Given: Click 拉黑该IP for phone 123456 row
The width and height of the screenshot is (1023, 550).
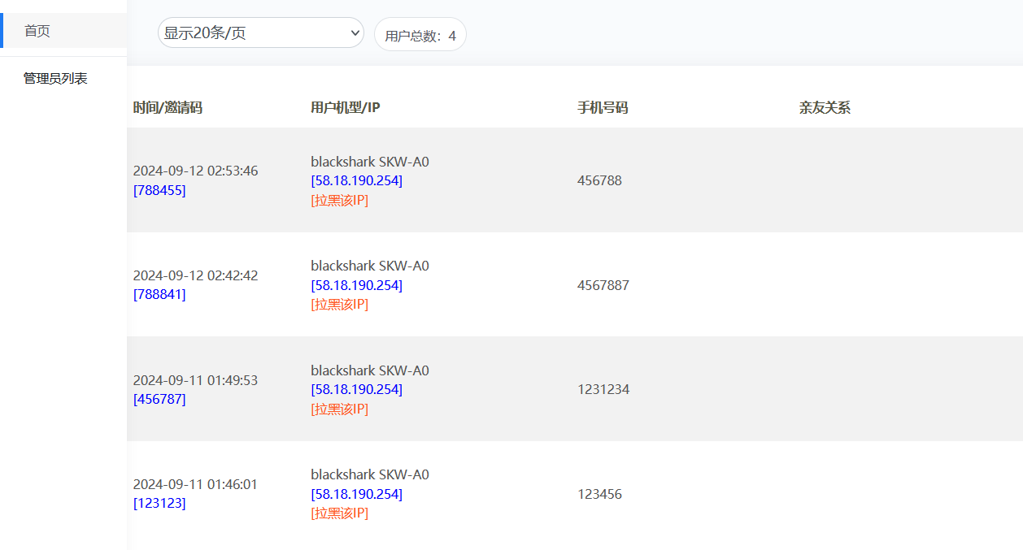Looking at the screenshot, I should [x=339, y=513].
